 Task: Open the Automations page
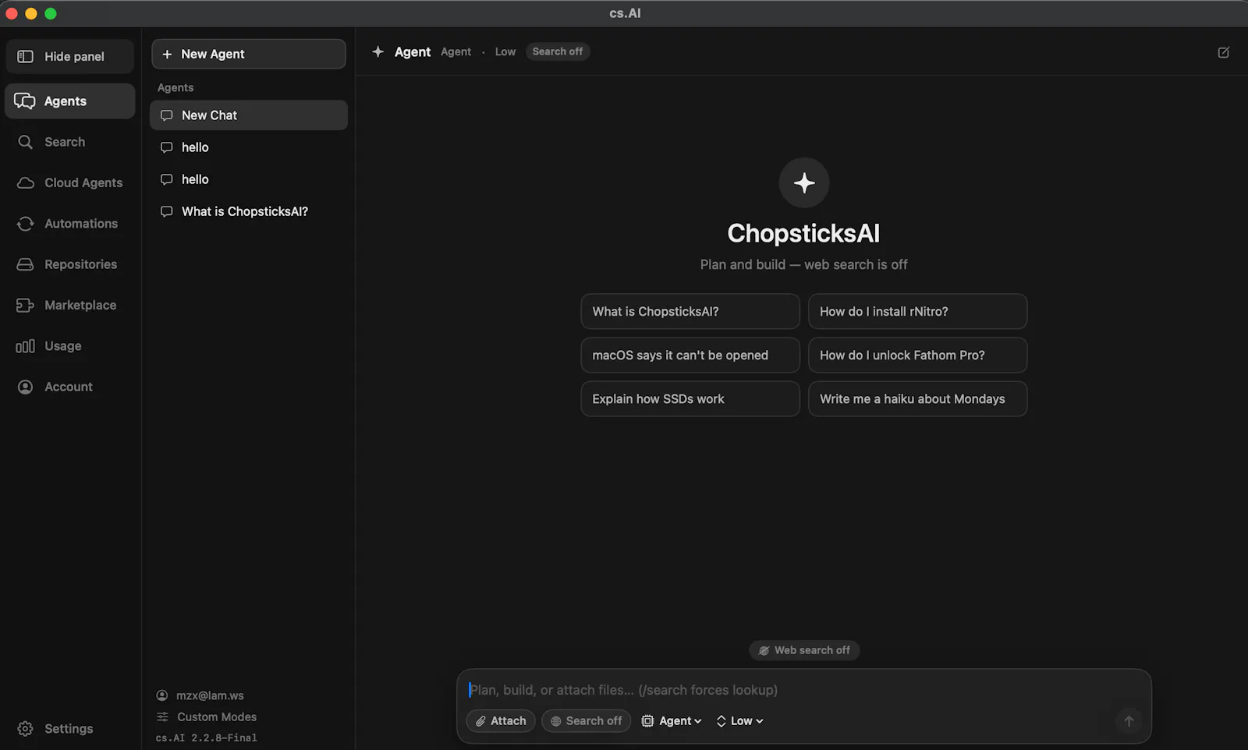tap(69, 224)
